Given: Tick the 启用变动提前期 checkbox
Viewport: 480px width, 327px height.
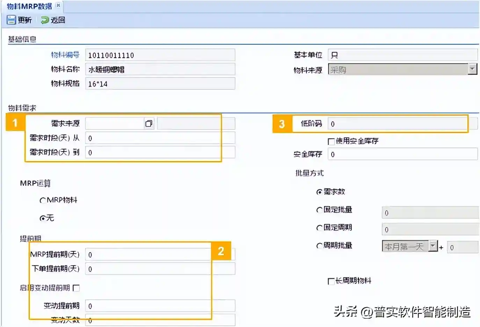Looking at the screenshot, I should (76, 288).
